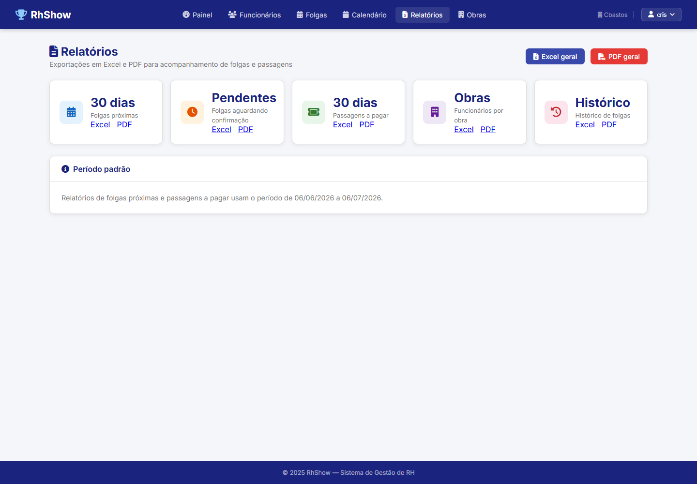Click the 2025 RhShow footer text
This screenshot has width=697, height=484.
tap(348, 473)
